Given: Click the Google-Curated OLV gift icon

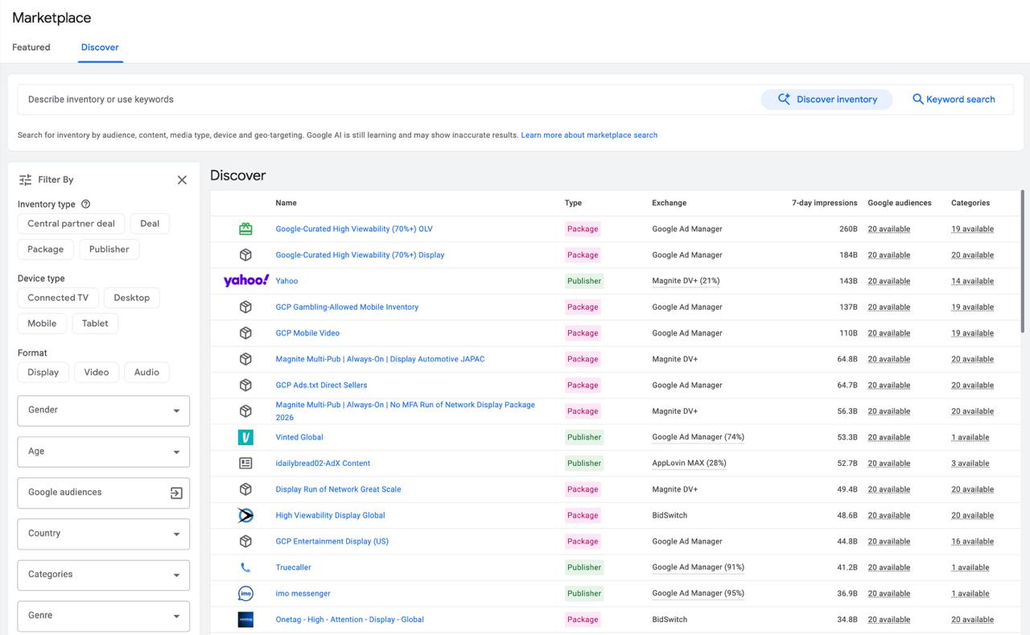Looking at the screenshot, I should pyautogui.click(x=246, y=229).
